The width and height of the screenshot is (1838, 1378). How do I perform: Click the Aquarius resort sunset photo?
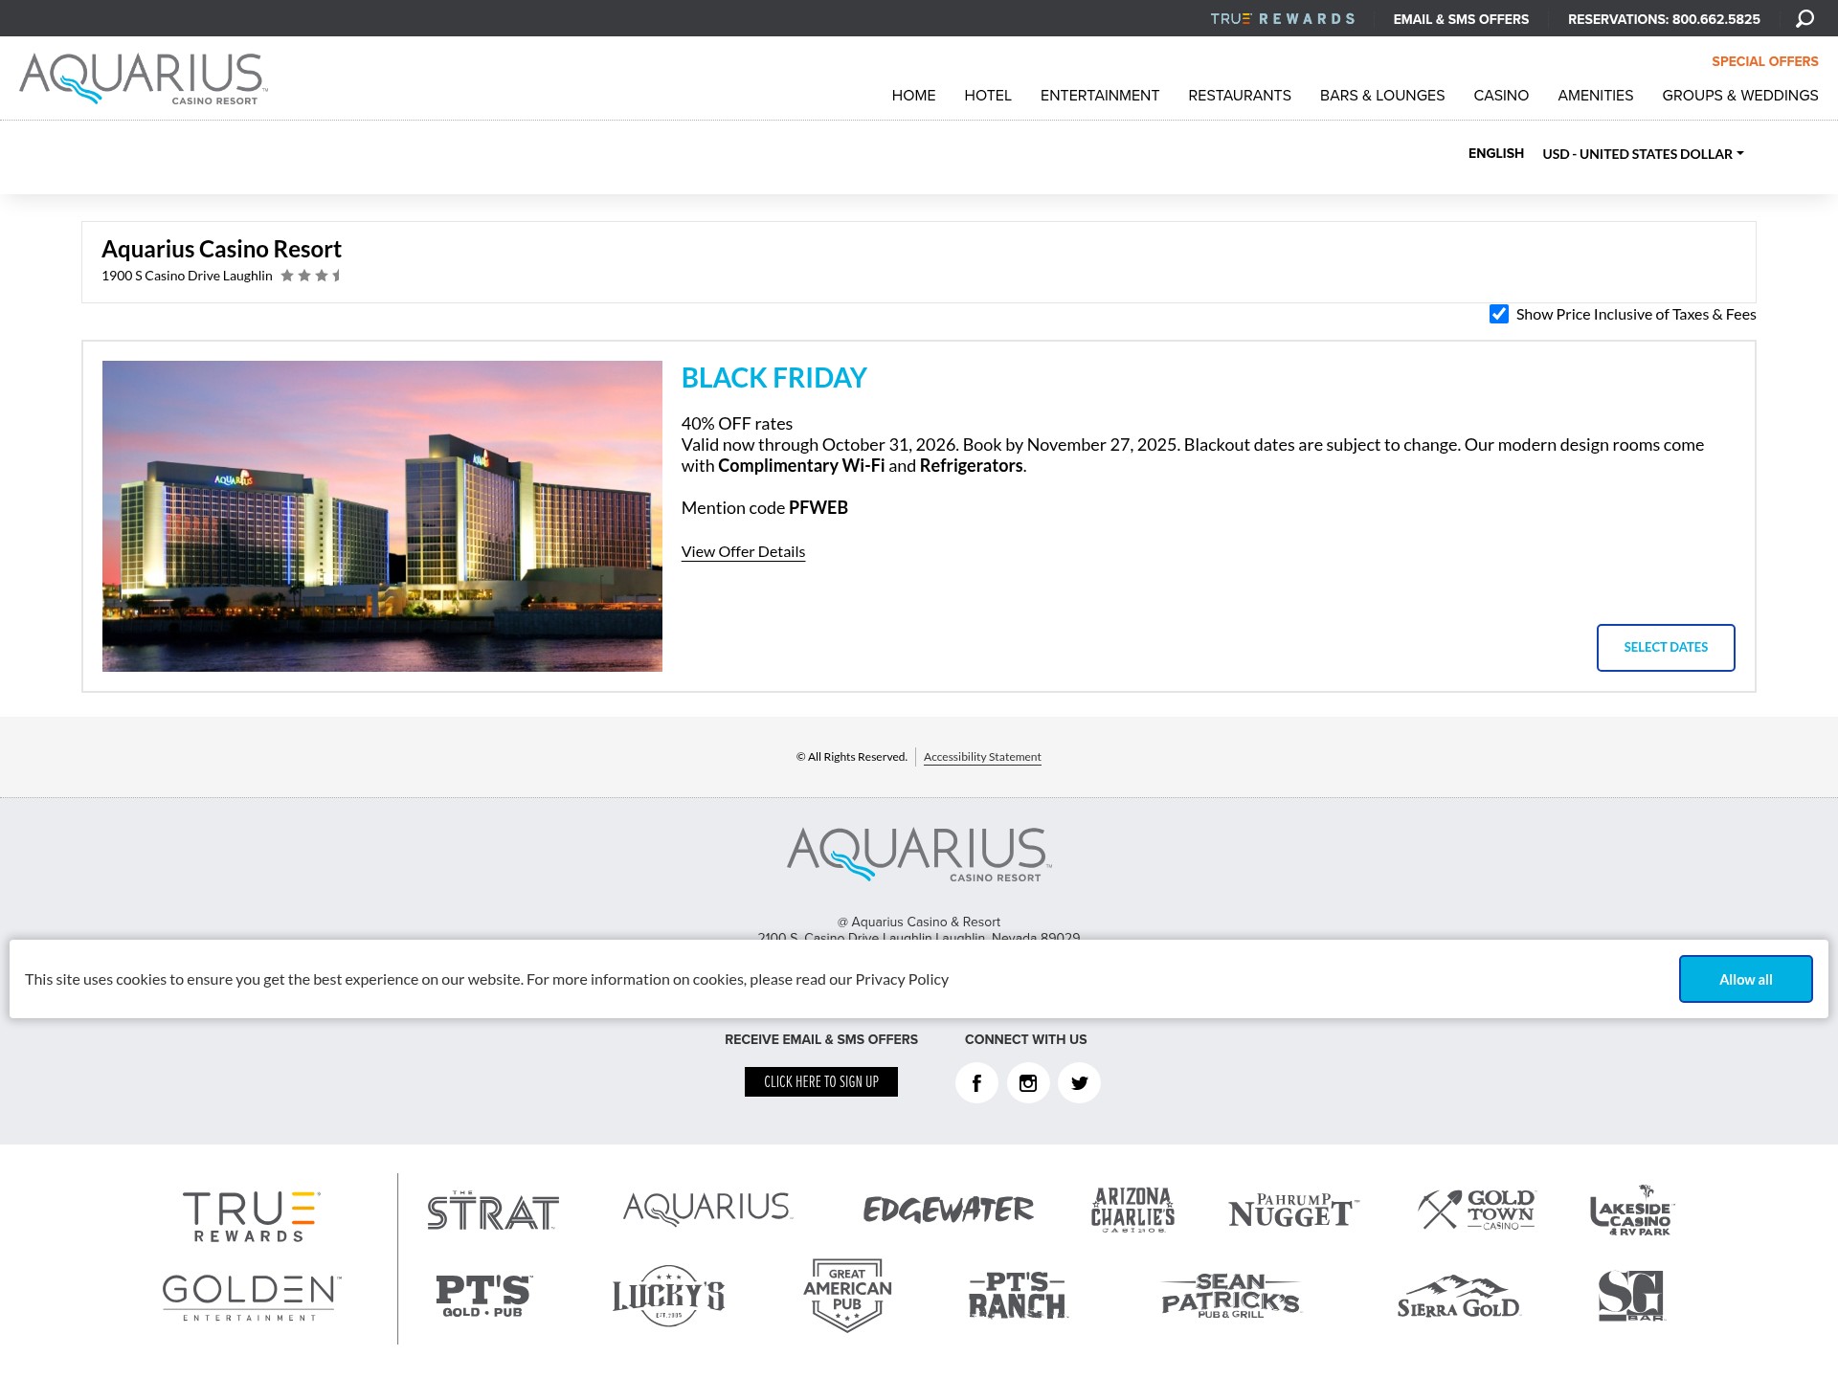(x=382, y=516)
